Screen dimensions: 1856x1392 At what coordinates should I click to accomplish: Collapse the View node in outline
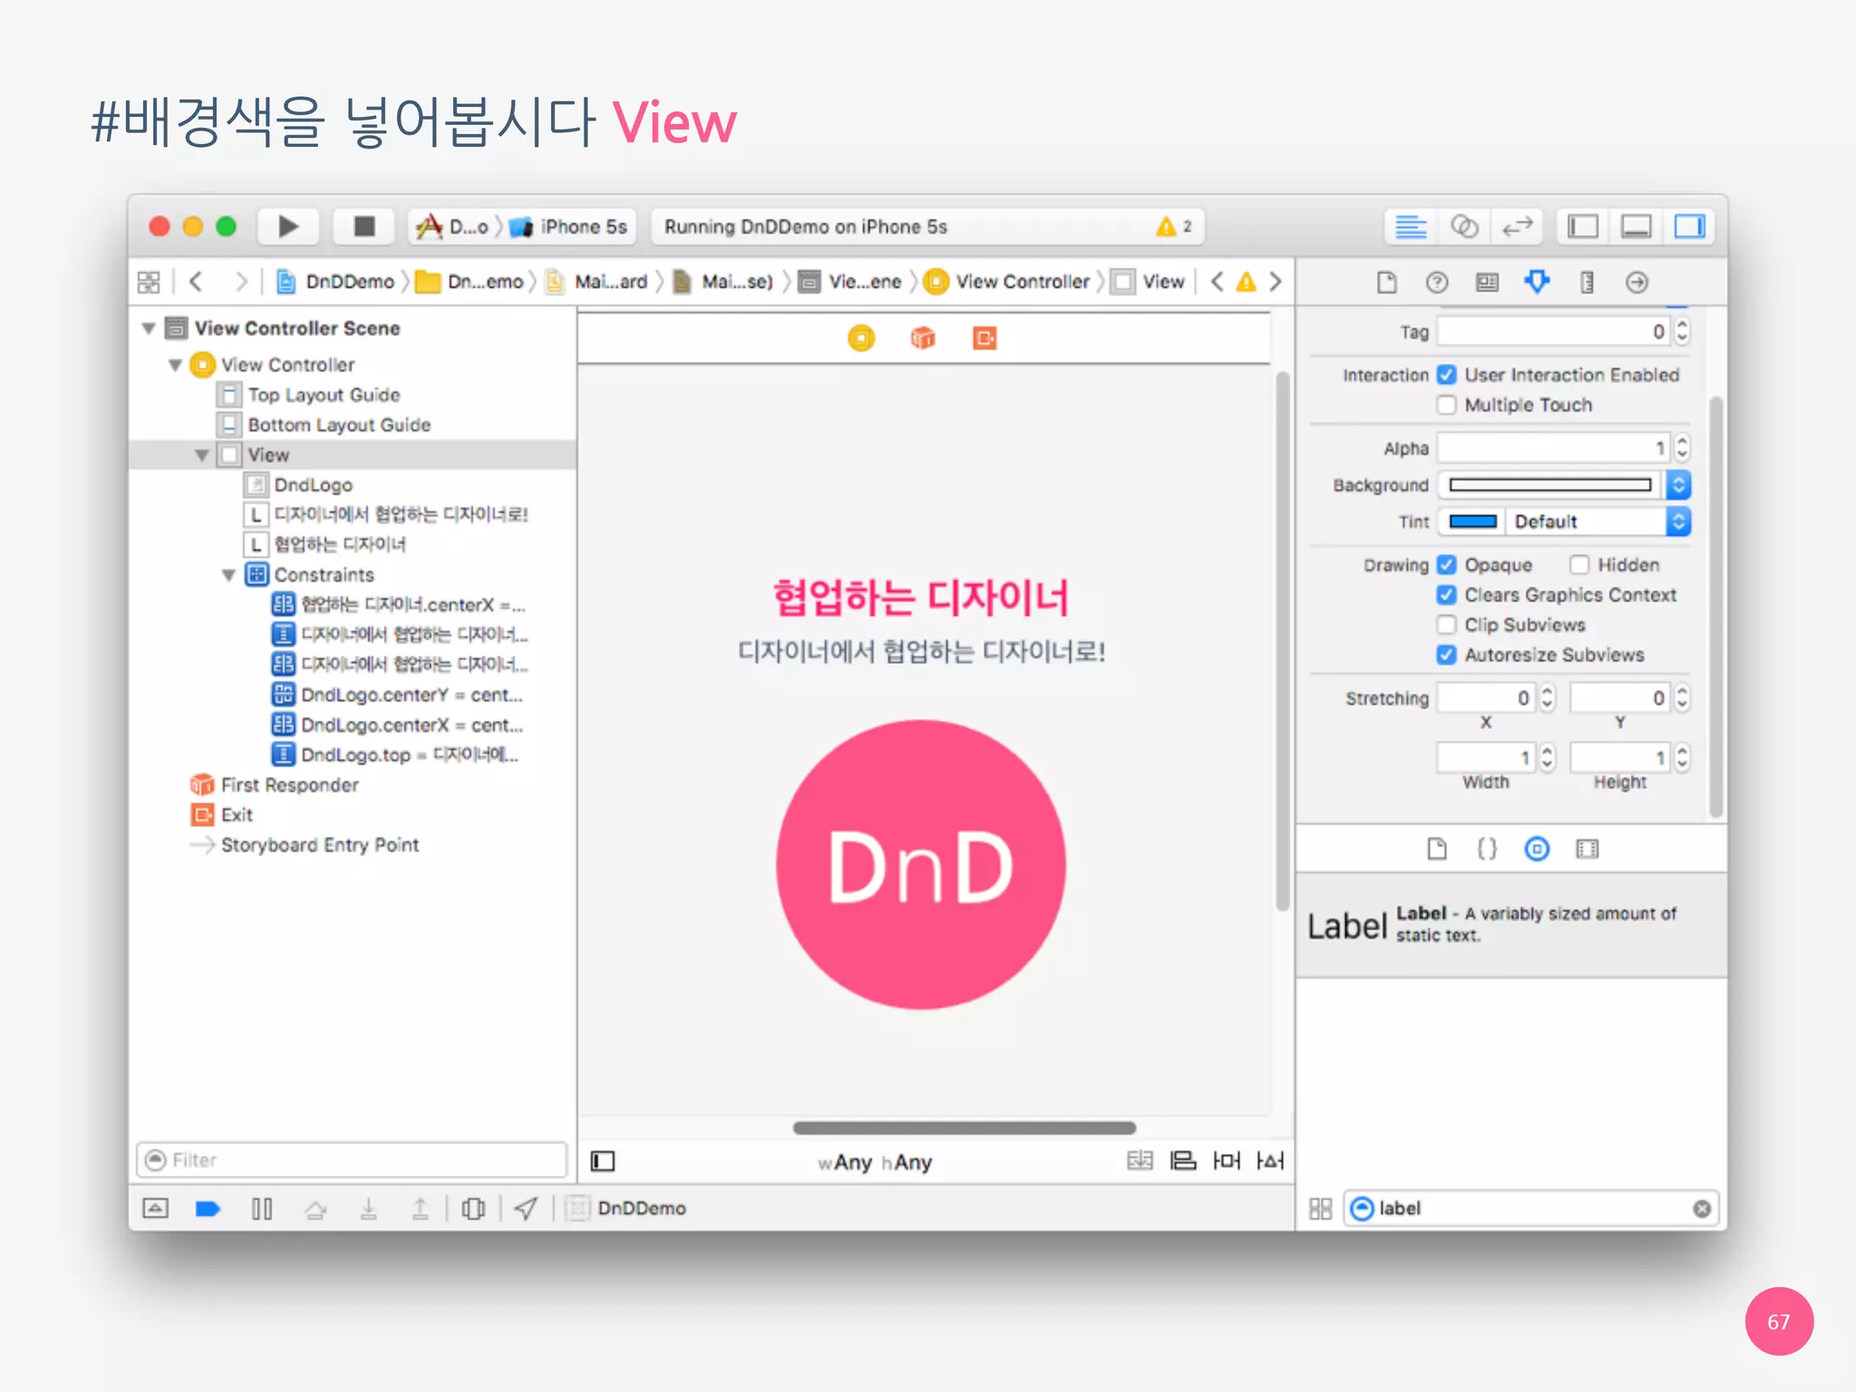(x=202, y=455)
